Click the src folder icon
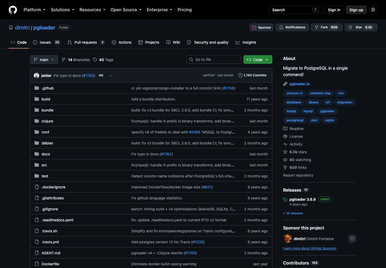The width and height of the screenshot is (386, 268). (37, 165)
